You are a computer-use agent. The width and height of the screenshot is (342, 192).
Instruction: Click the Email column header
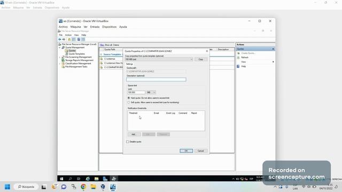[157, 113]
